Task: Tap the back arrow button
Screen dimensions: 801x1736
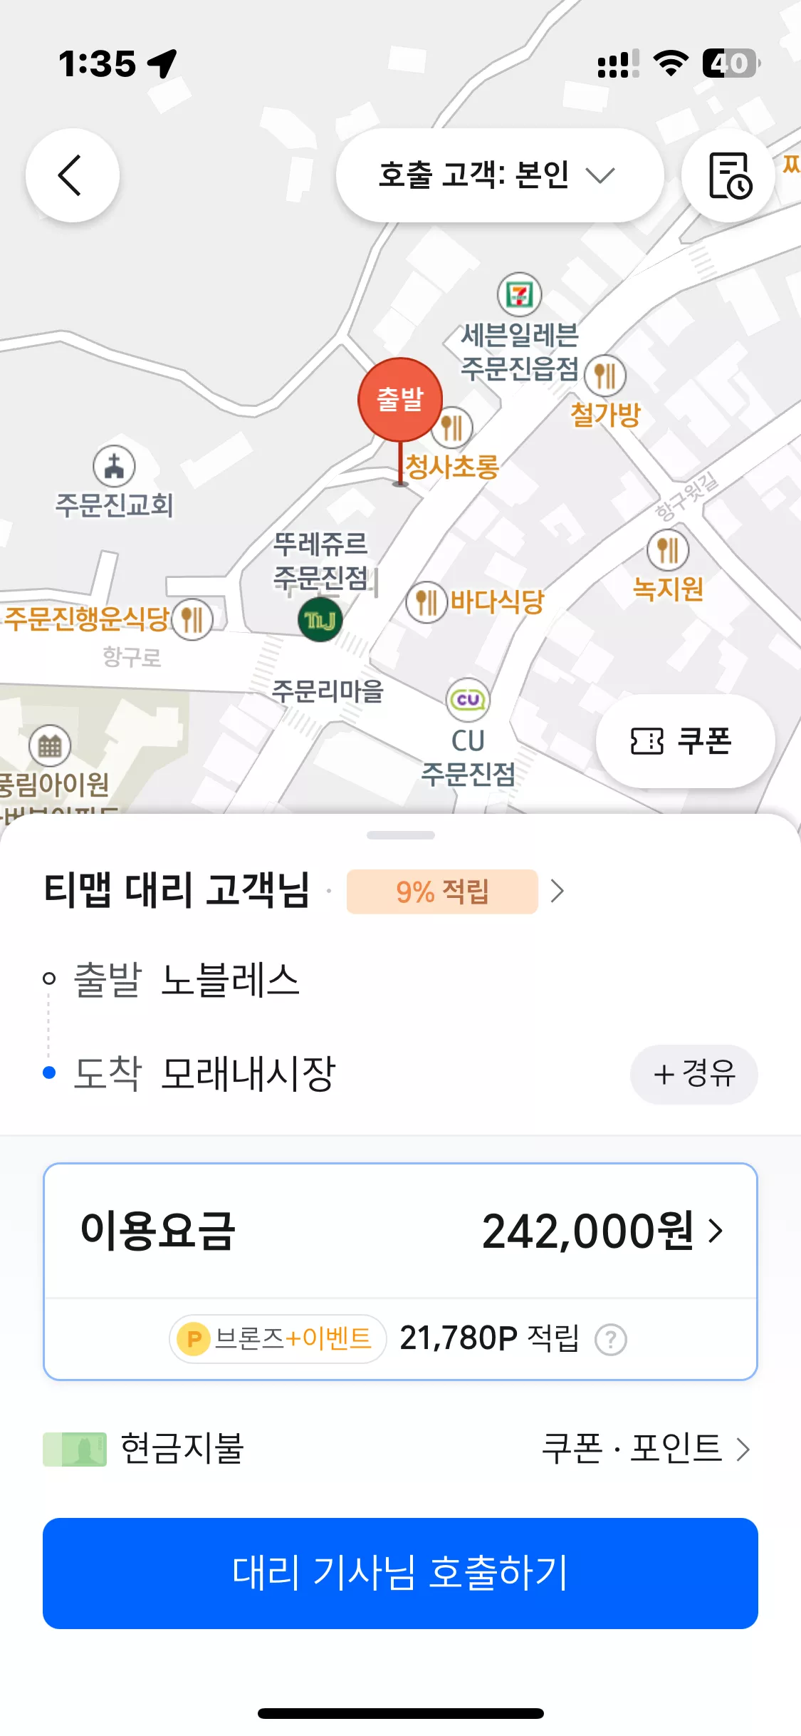Action: pos(72,175)
